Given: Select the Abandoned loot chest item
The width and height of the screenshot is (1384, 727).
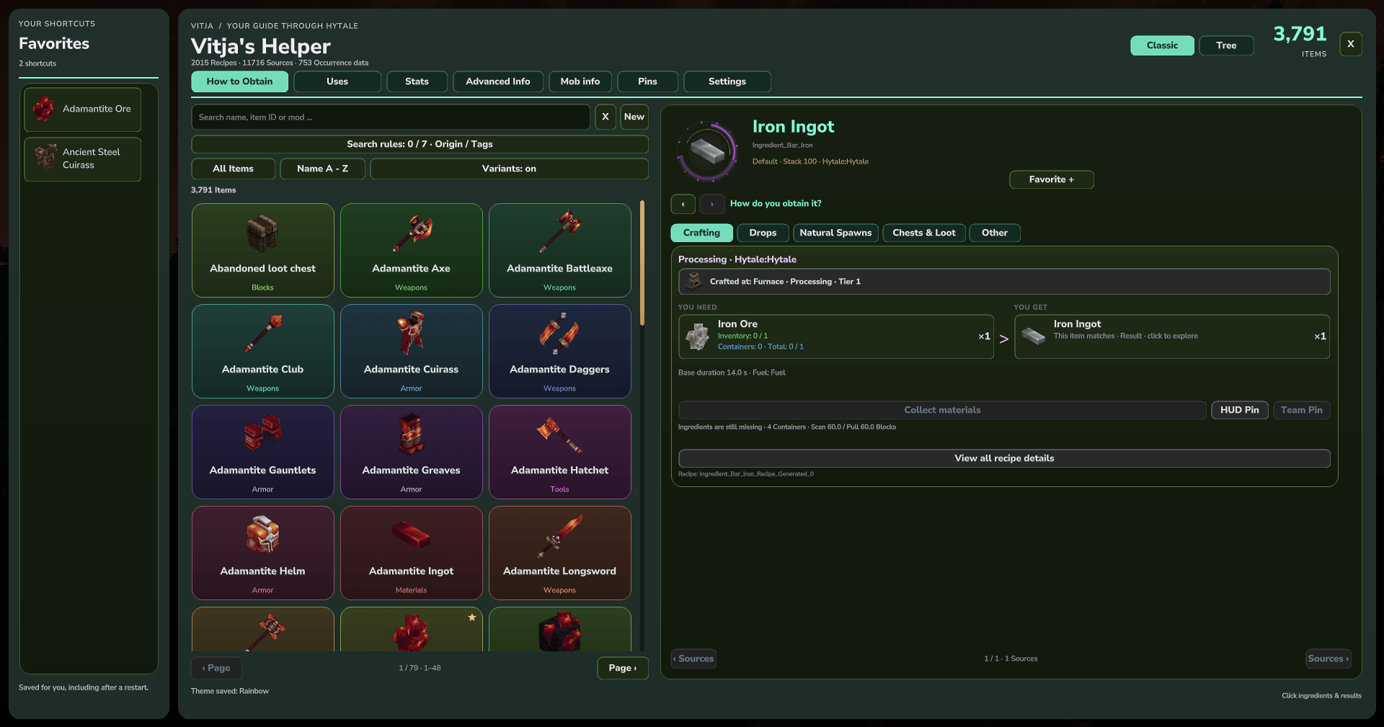Looking at the screenshot, I should 263,250.
